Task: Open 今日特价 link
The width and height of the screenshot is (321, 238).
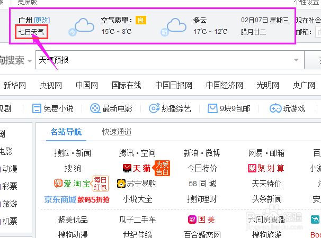Action: (202, 168)
